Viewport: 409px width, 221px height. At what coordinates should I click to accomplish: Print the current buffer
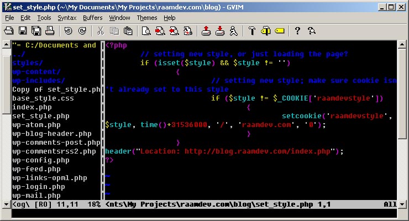click(x=49, y=31)
